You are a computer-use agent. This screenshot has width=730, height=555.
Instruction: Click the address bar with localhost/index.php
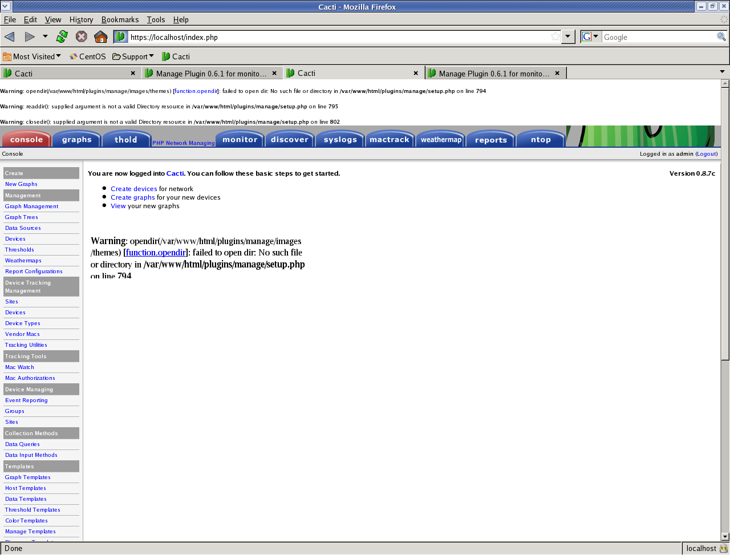point(339,37)
